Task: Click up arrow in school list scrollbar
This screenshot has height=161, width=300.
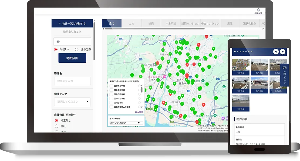Action: point(141,86)
